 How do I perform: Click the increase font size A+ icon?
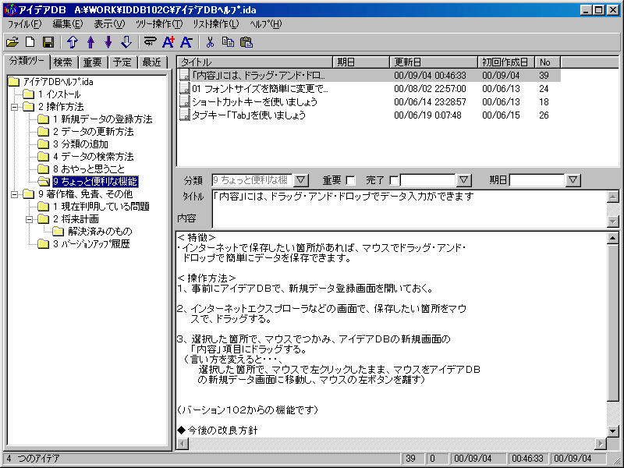pyautogui.click(x=168, y=42)
